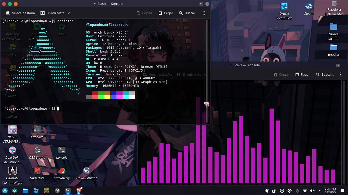Image resolution: width=348 pixels, height=195 pixels.
Task: Select the NEEDY STREAMER desktop shortcut
Action: coord(12,134)
